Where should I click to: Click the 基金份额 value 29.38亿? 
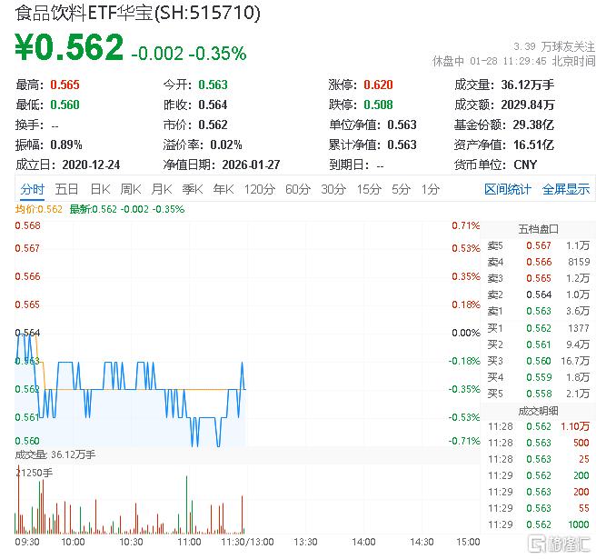[533, 125]
